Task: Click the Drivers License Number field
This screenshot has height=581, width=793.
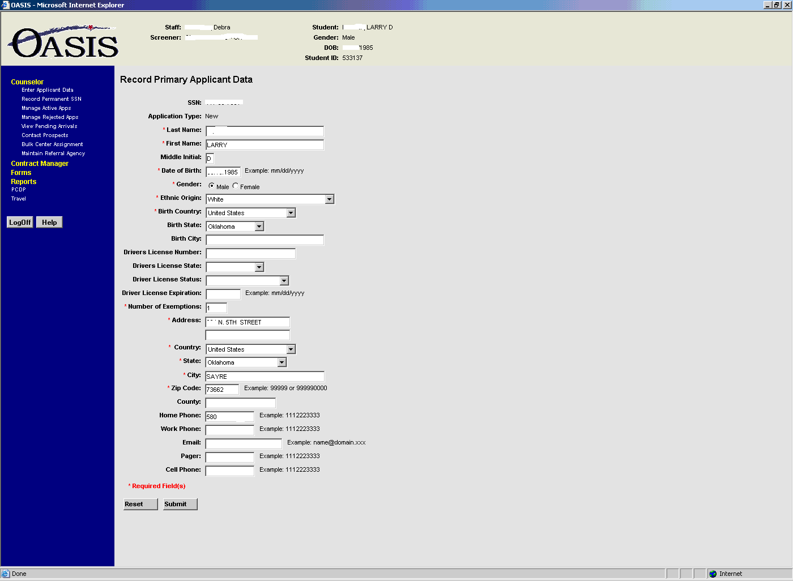Action: [250, 254]
